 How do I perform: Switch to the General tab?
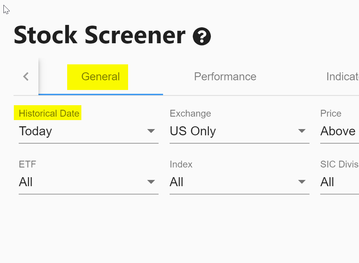[100, 76]
